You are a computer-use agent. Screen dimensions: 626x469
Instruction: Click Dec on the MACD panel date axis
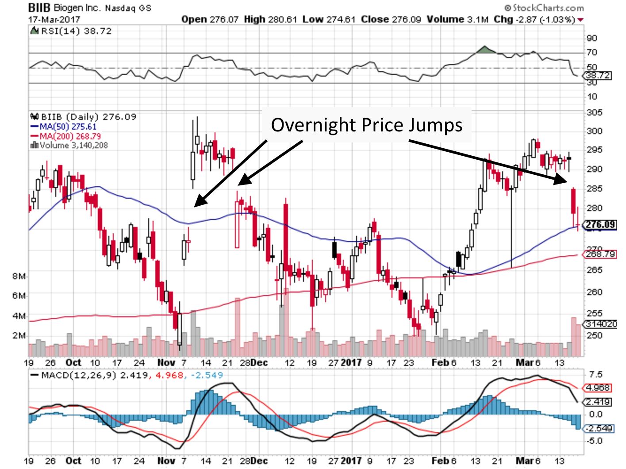[x=259, y=461]
